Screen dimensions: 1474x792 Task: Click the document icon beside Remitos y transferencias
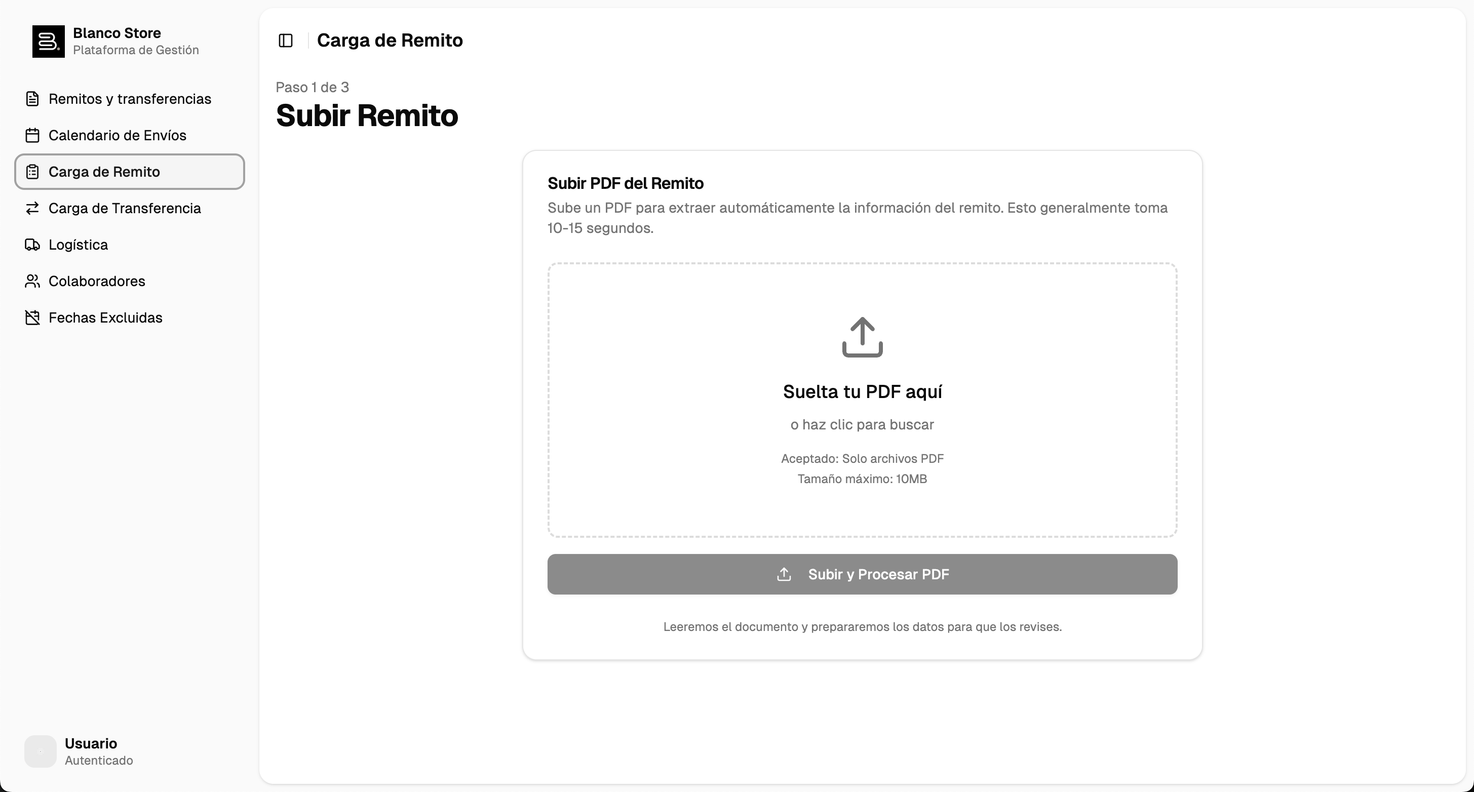pyautogui.click(x=32, y=99)
